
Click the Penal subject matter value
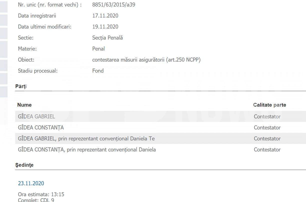tap(99, 49)
